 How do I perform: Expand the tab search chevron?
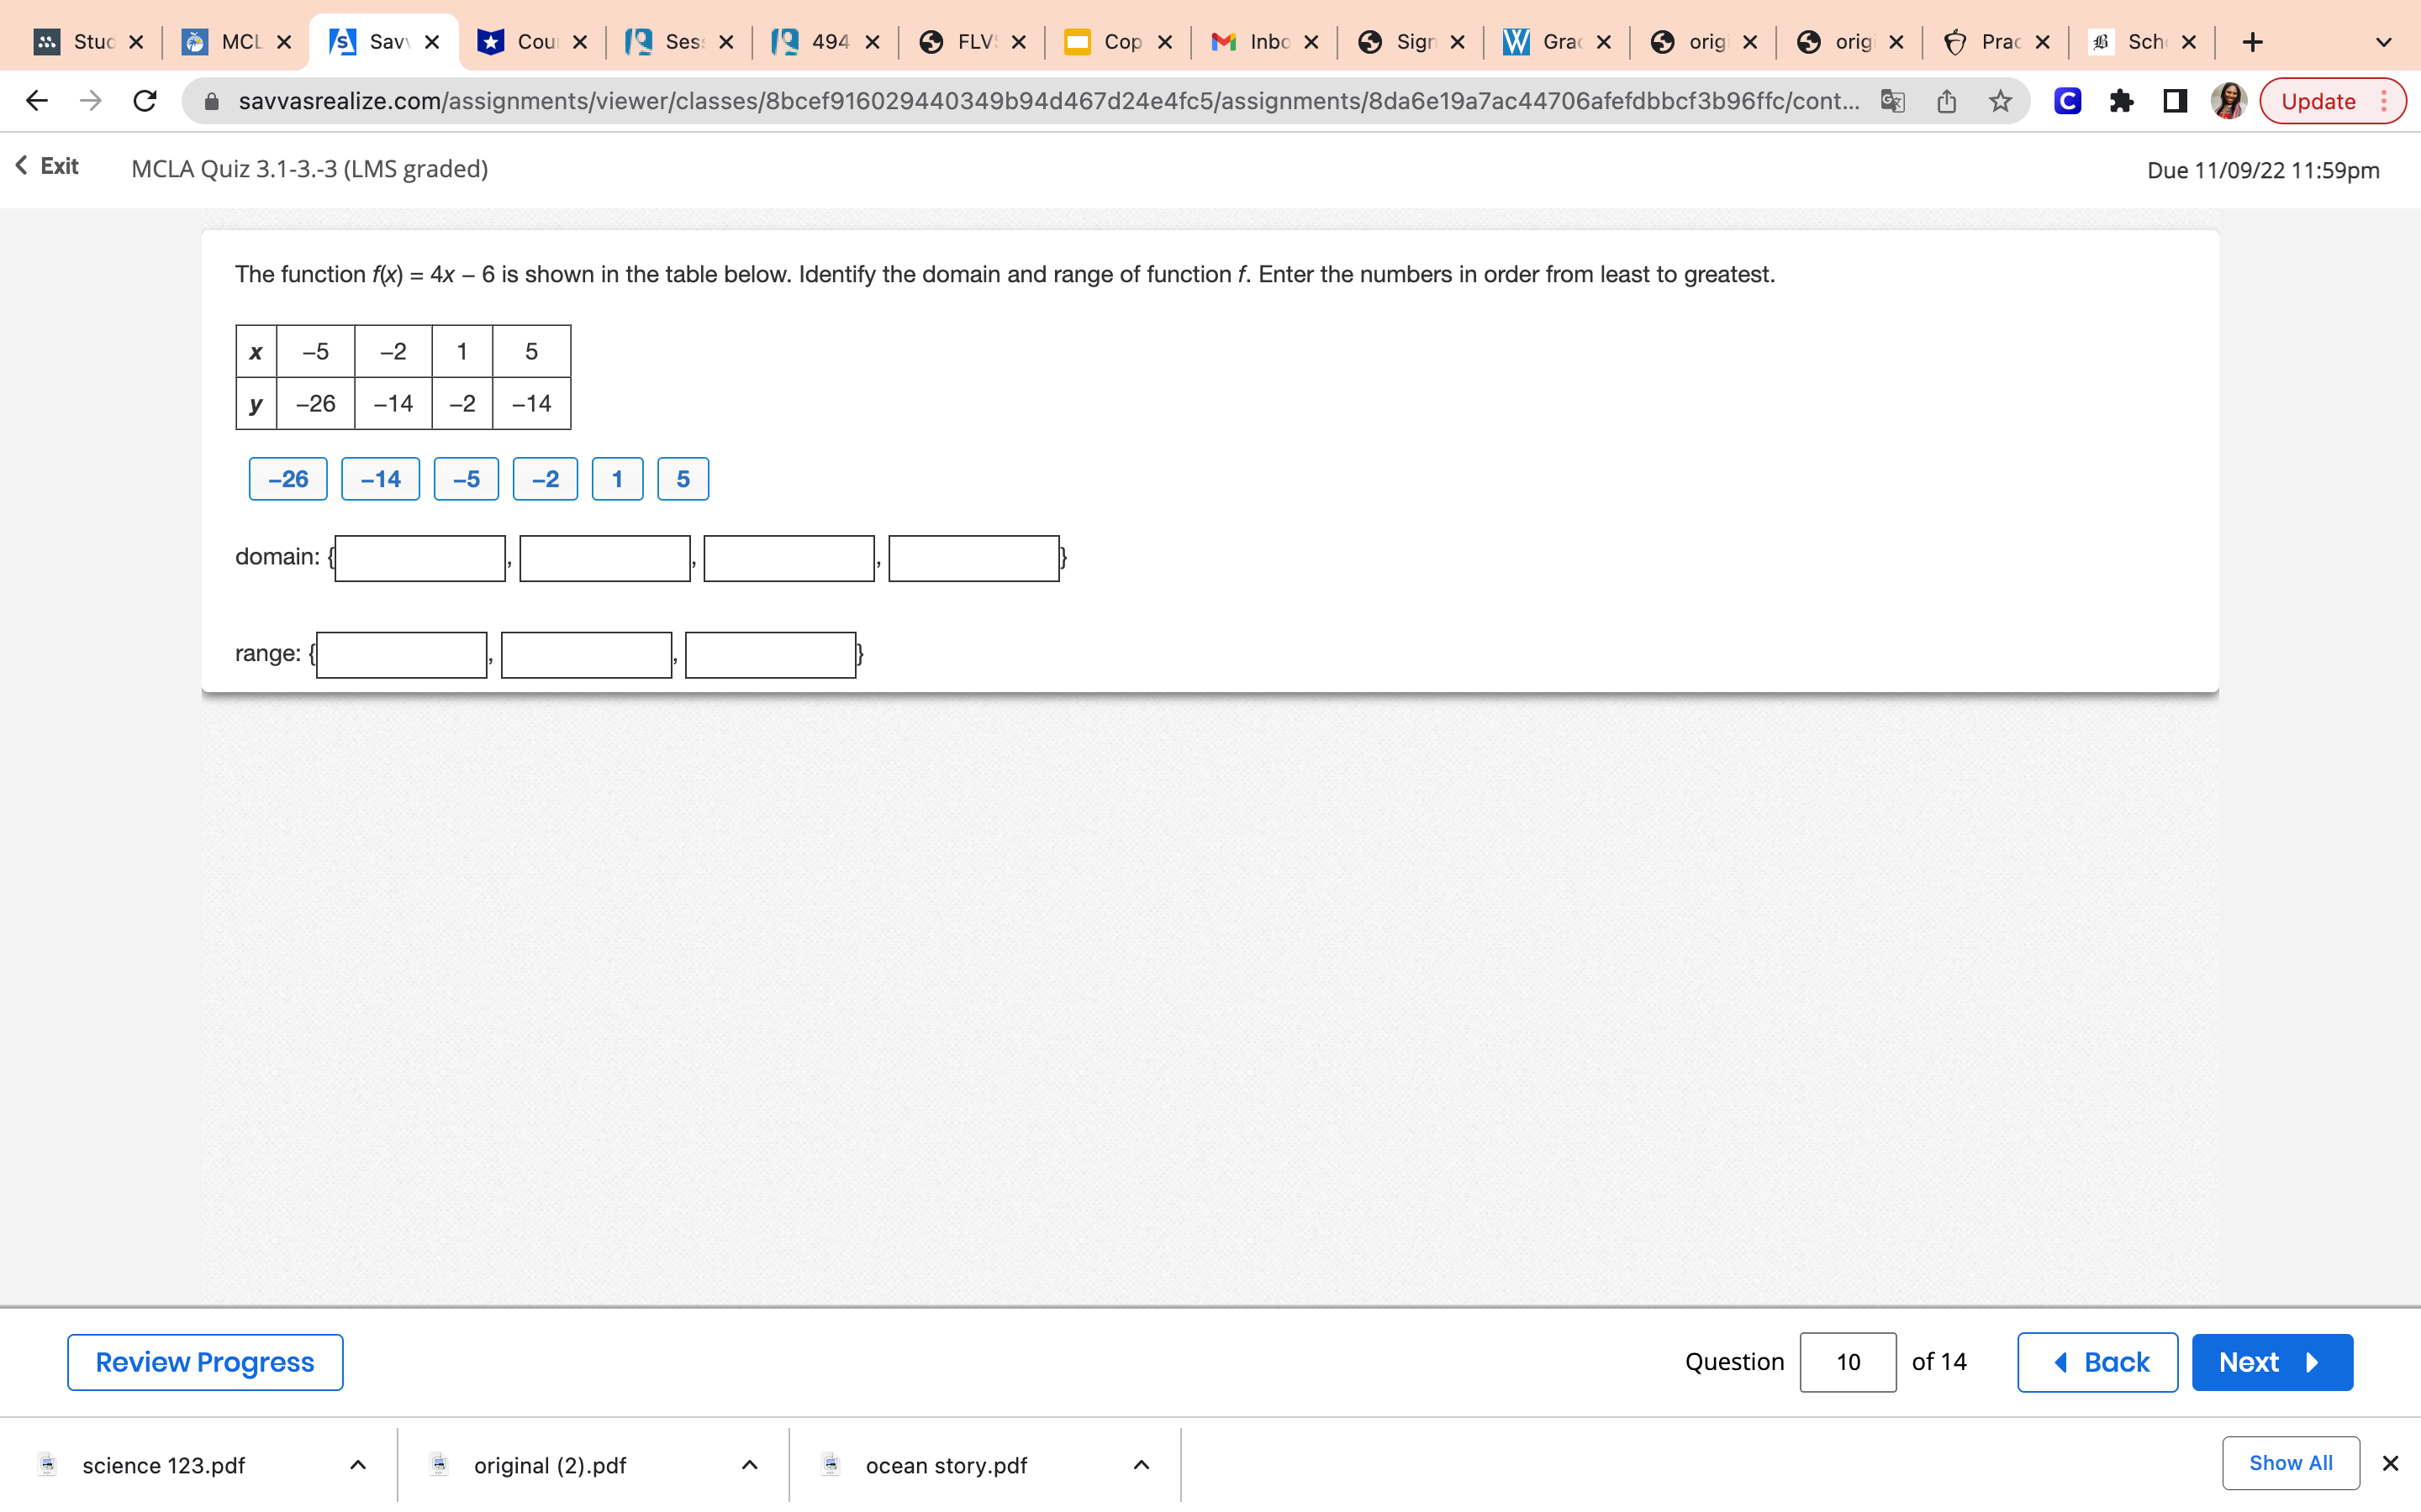(x=2383, y=42)
